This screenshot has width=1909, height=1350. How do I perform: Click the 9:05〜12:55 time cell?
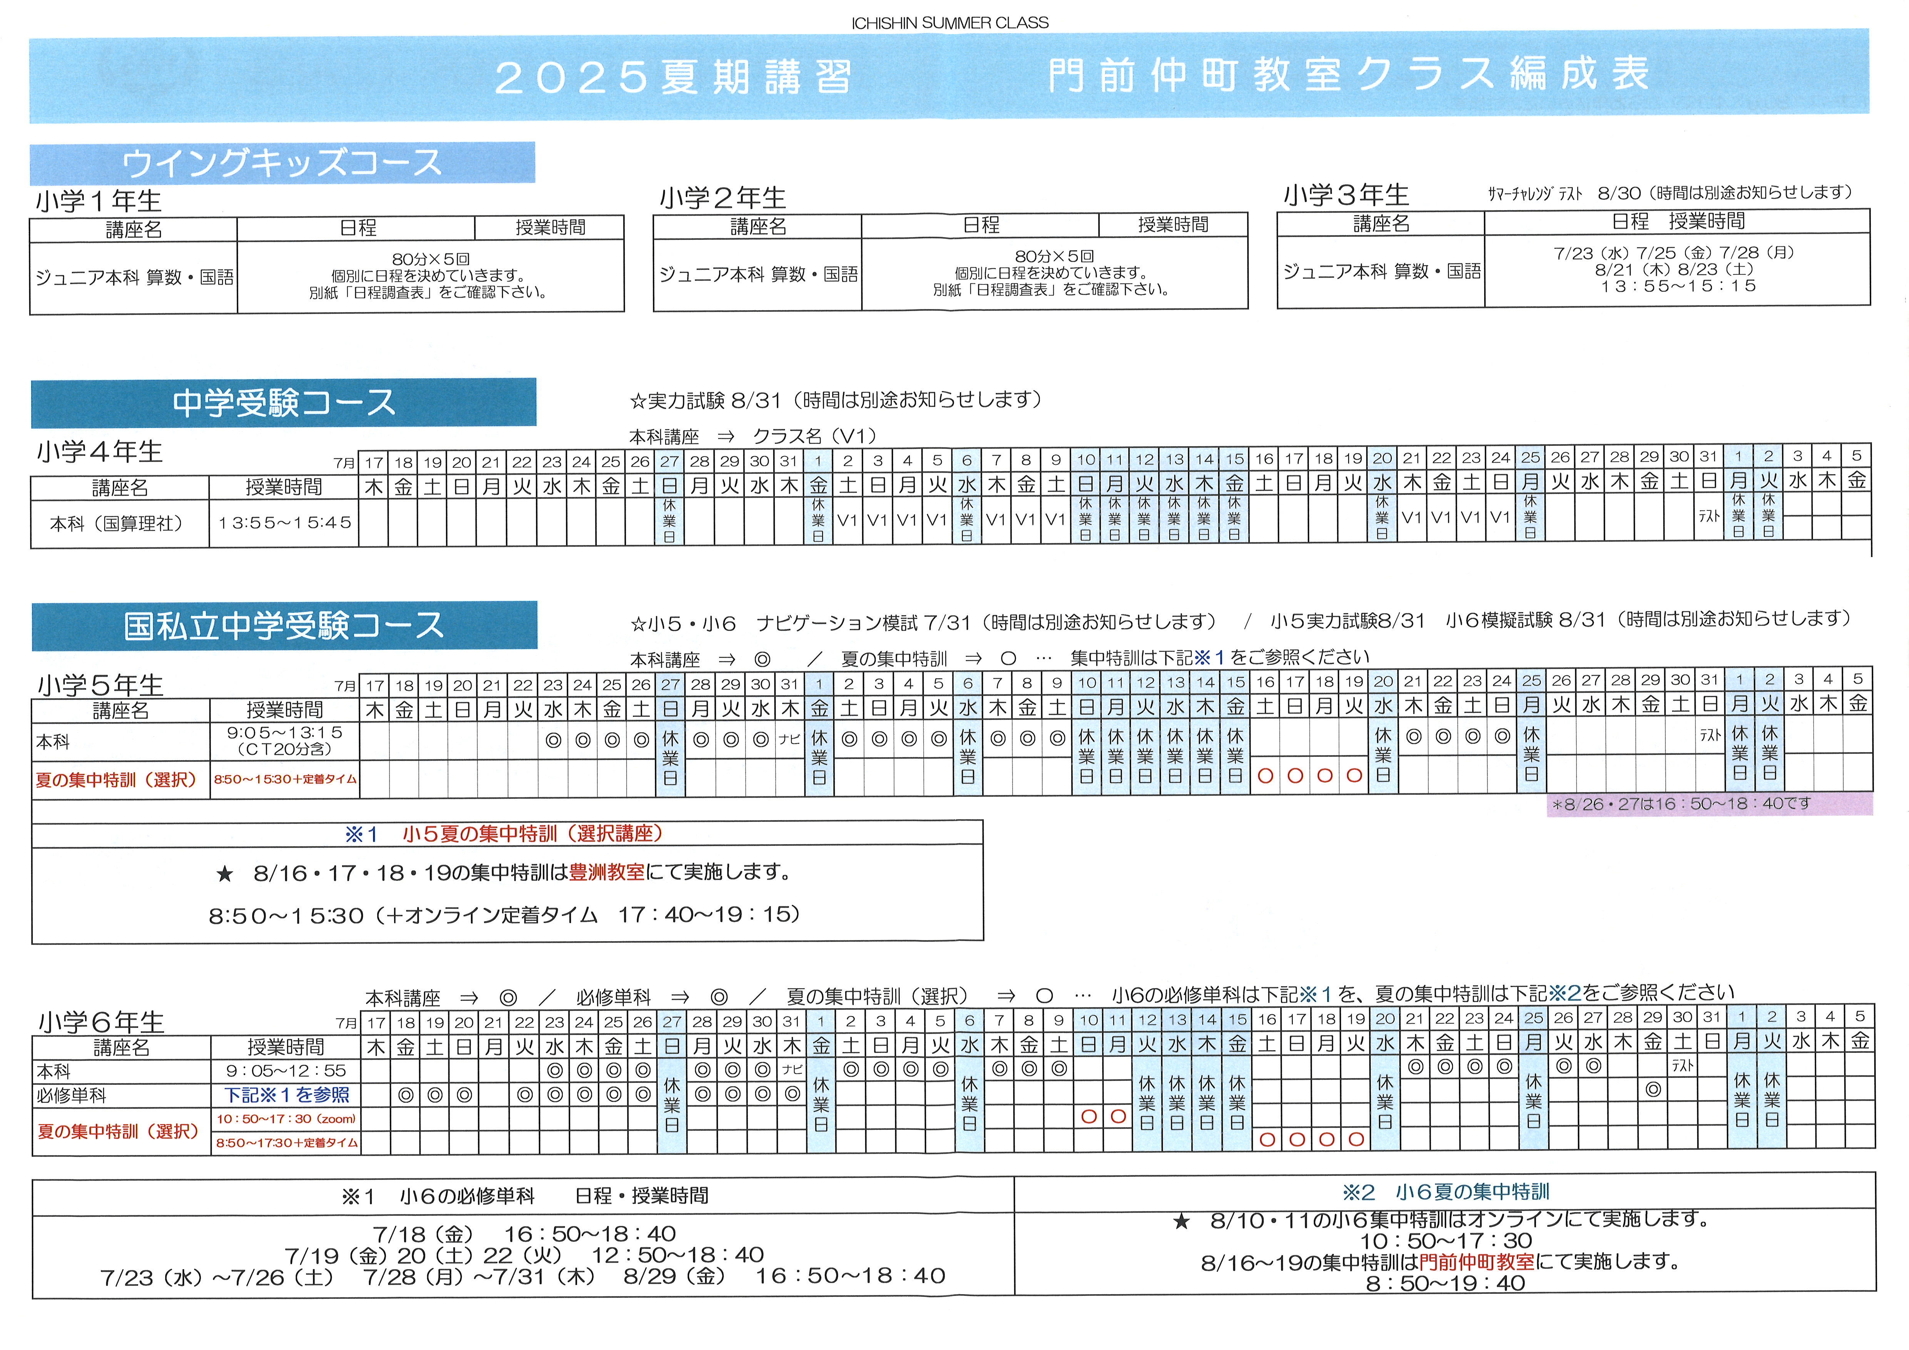click(285, 1071)
